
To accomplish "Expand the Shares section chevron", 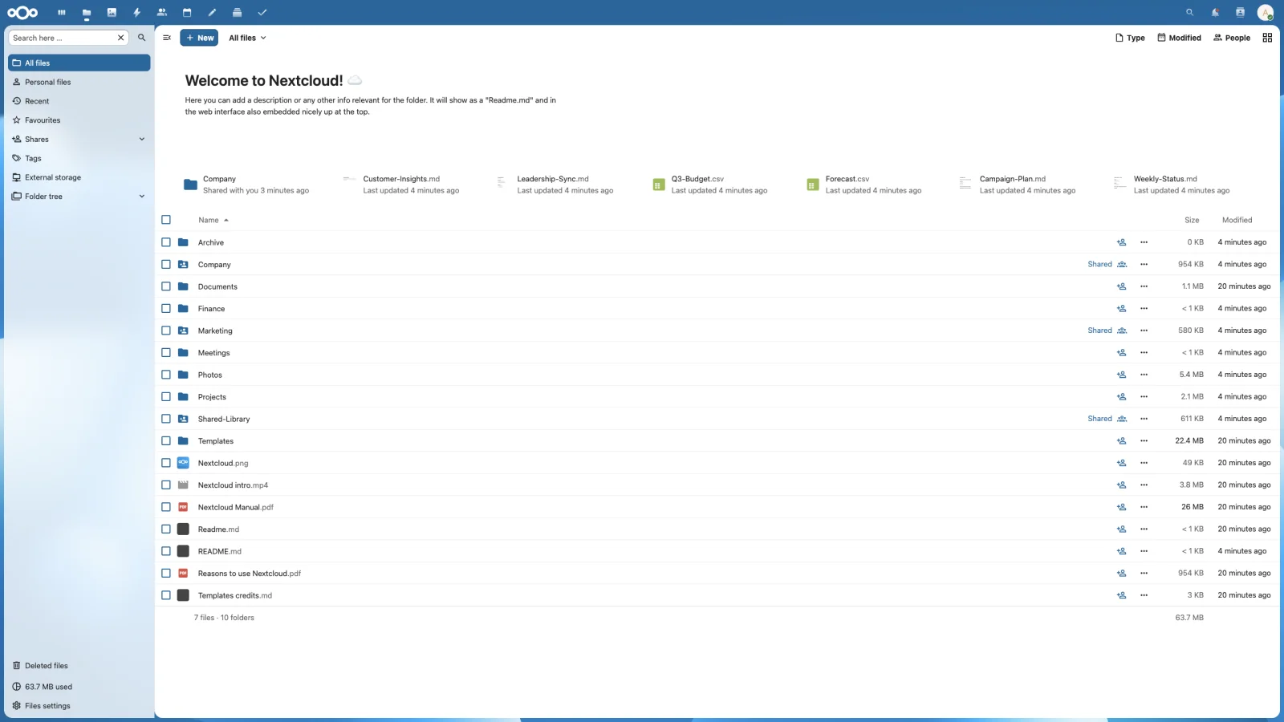I will click(x=142, y=140).
